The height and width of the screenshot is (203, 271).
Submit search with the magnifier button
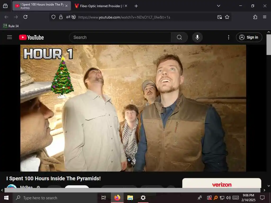click(179, 37)
